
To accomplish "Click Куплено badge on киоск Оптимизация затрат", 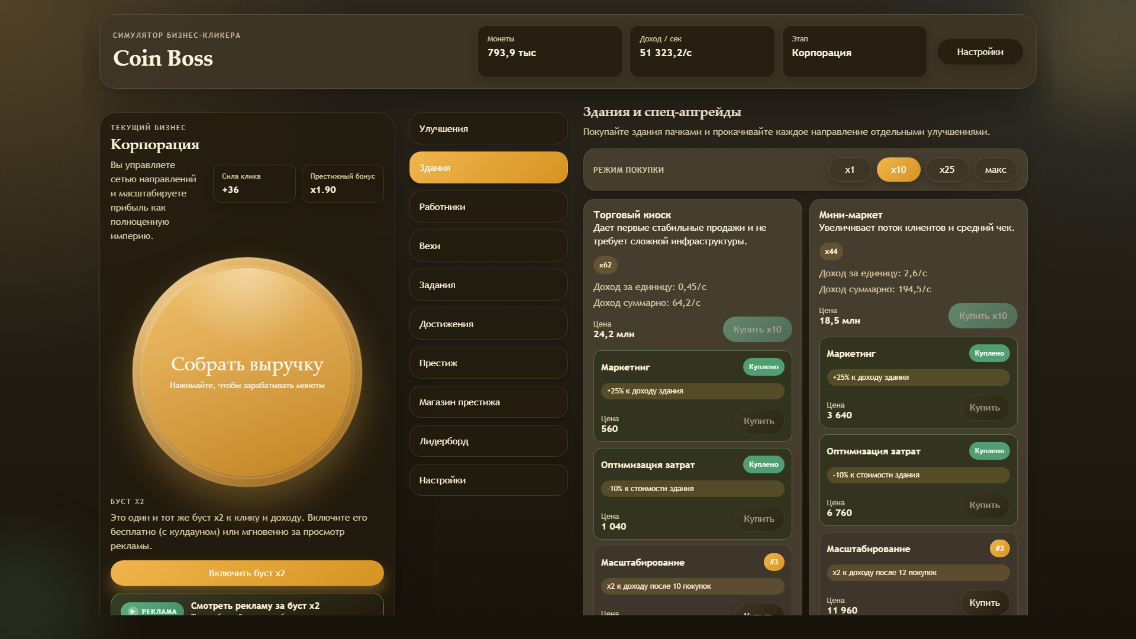I will tap(763, 464).
